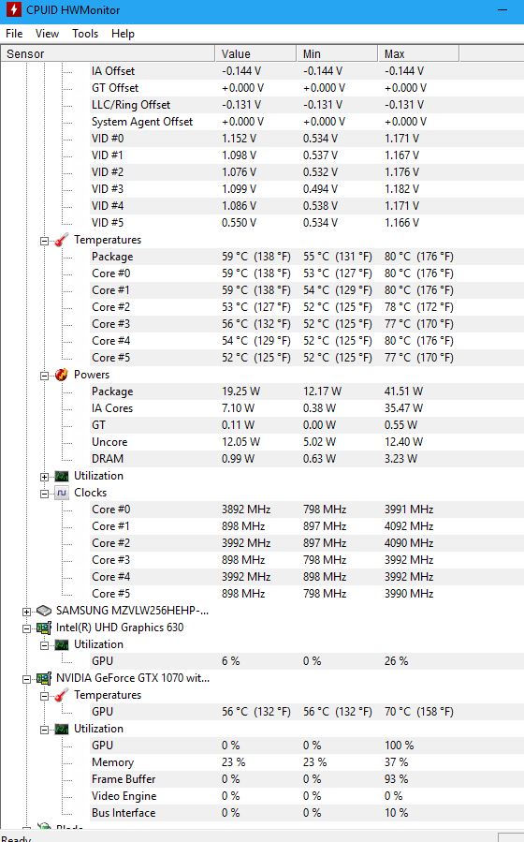Image resolution: width=524 pixels, height=842 pixels.
Task: Click the thermometer icon under NVIDIA Temperatures
Action: point(62,695)
